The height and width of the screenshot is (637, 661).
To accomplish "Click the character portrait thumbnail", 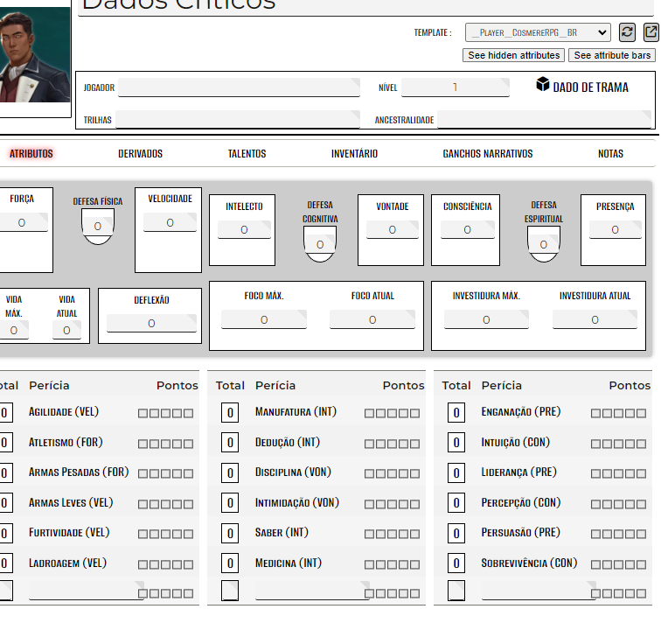I will click(35, 54).
